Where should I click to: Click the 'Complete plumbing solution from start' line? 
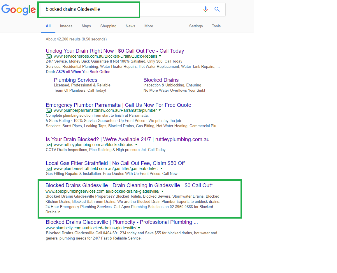tap(97, 116)
